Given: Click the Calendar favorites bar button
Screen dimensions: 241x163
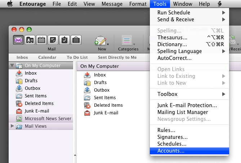Looking at the screenshot, I should 47,57.
